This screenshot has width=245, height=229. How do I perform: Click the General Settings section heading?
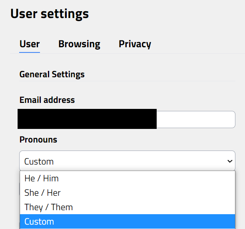52,74
